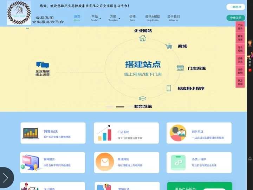
Task: Select the 价格交易 side tab
Action: [x=240, y=60]
